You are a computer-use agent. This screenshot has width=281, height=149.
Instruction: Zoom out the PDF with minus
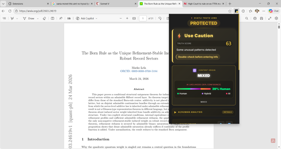(121, 18)
